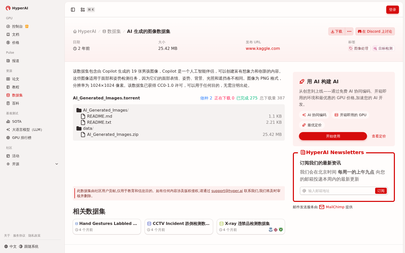
Task: Click the 最优定价 chip
Action: pos(312,125)
